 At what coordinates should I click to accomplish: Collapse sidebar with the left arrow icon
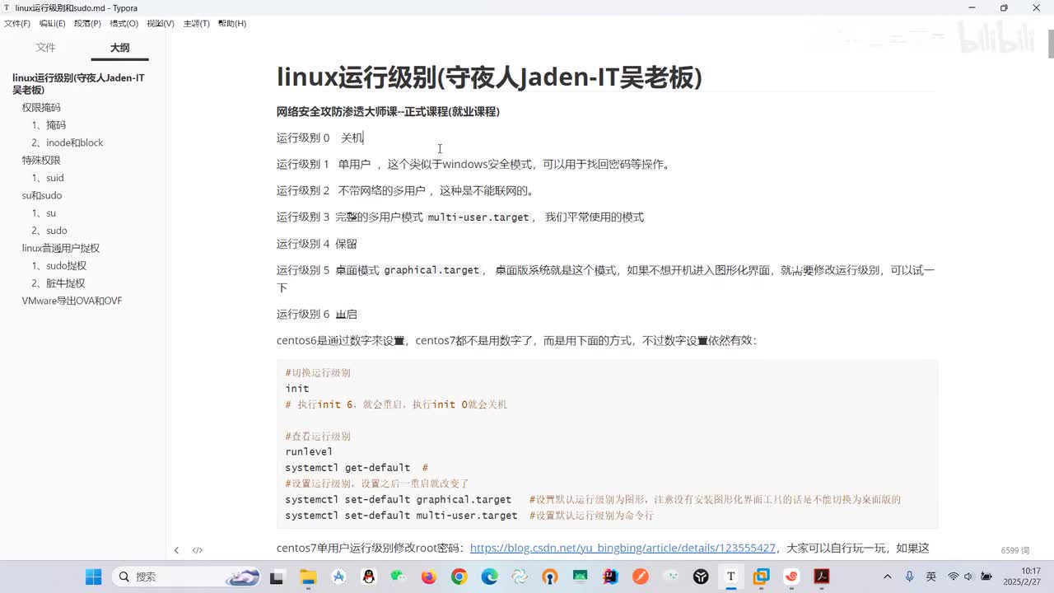[x=176, y=550]
